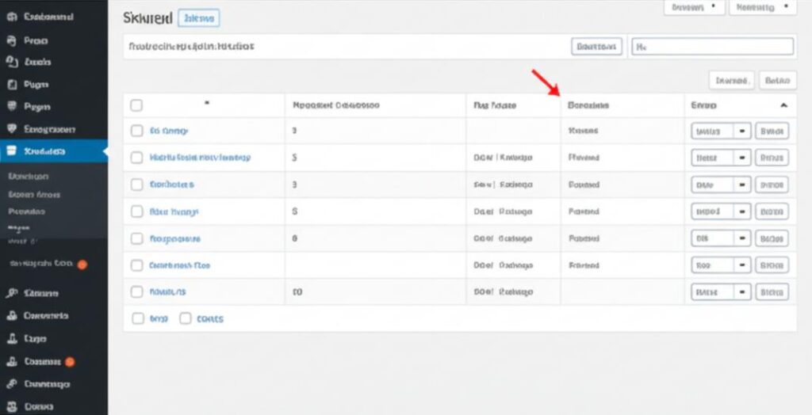Check the last table row's checkbox
The image size is (812, 415).
[x=136, y=292]
